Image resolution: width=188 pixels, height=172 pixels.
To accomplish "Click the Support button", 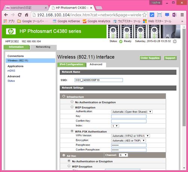I will 170,58.
